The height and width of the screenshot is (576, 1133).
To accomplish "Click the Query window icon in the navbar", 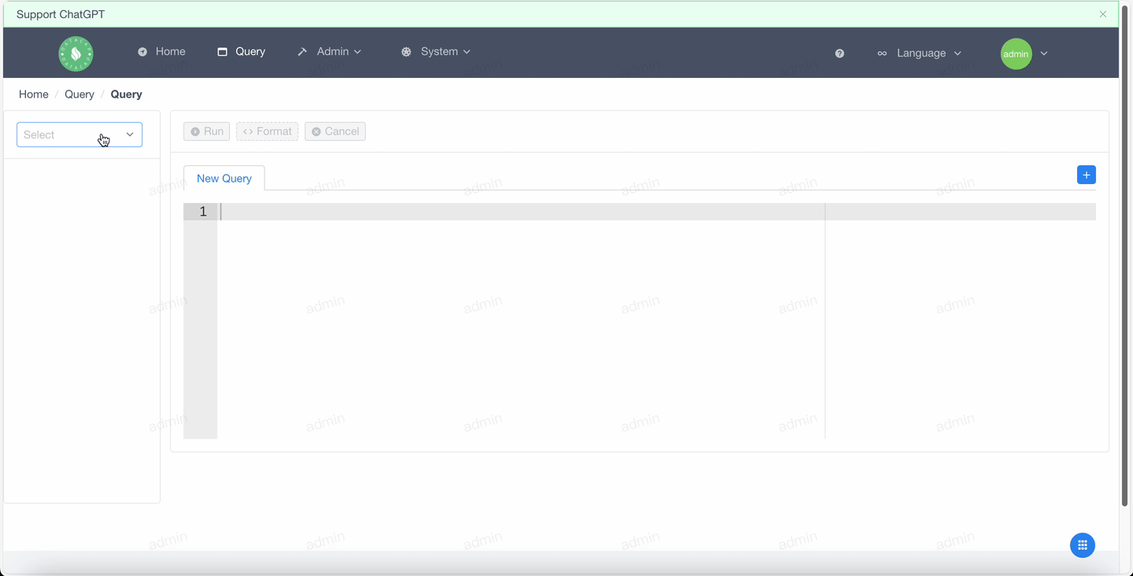I will pyautogui.click(x=222, y=51).
